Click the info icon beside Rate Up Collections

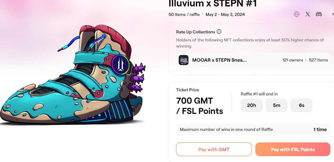pos(219,32)
